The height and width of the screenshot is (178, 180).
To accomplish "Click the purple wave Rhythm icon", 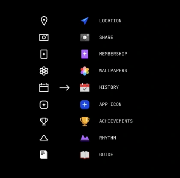I will click(85, 138).
